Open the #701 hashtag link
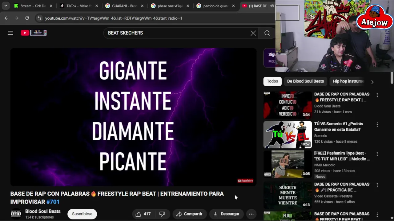The height and width of the screenshot is (221, 394). (53, 202)
